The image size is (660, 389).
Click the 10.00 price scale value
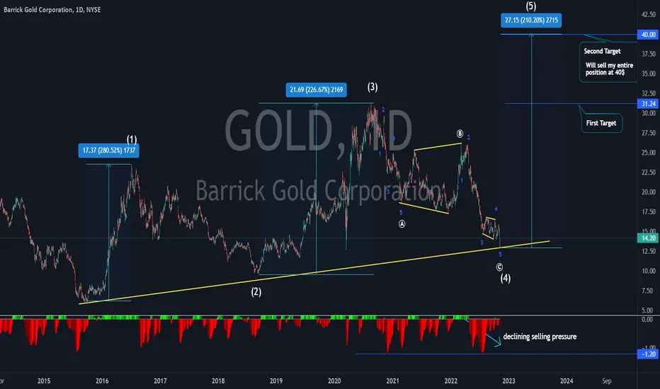648,272
